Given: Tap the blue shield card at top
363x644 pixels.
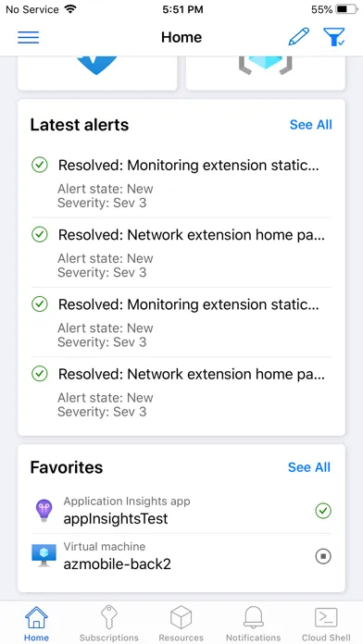Looking at the screenshot, I should (x=97, y=73).
